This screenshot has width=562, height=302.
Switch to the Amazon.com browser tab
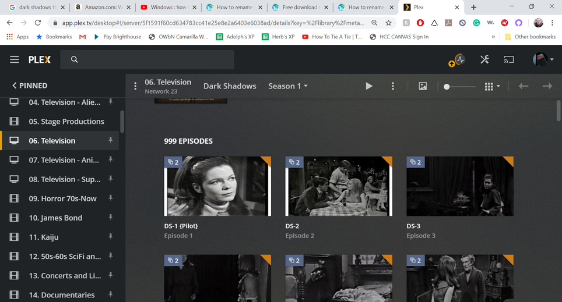102,7
